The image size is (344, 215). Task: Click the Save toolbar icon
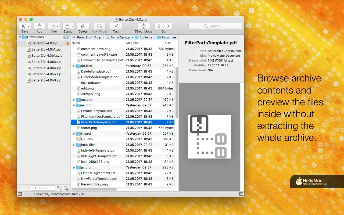[24, 26]
